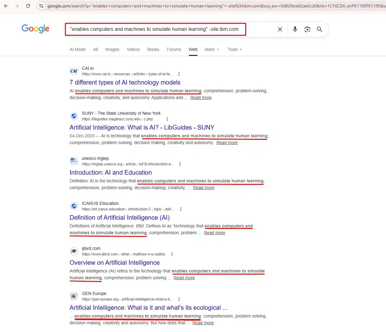
Task: Click the www.ijtsrd.com URL breadcrumb
Action: 124,254
